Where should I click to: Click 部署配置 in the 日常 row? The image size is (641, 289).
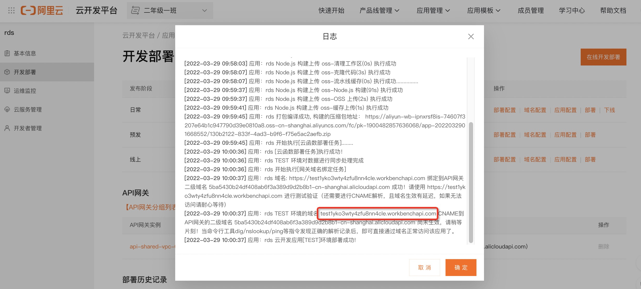[x=505, y=110]
